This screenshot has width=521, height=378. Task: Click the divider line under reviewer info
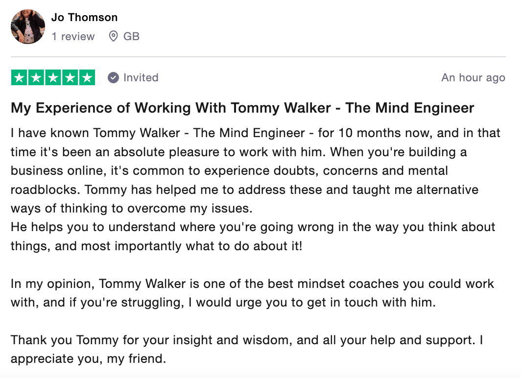tap(258, 57)
